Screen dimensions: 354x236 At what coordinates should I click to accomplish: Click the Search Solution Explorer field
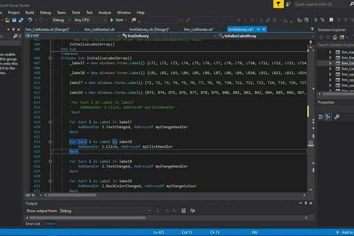click(336, 45)
